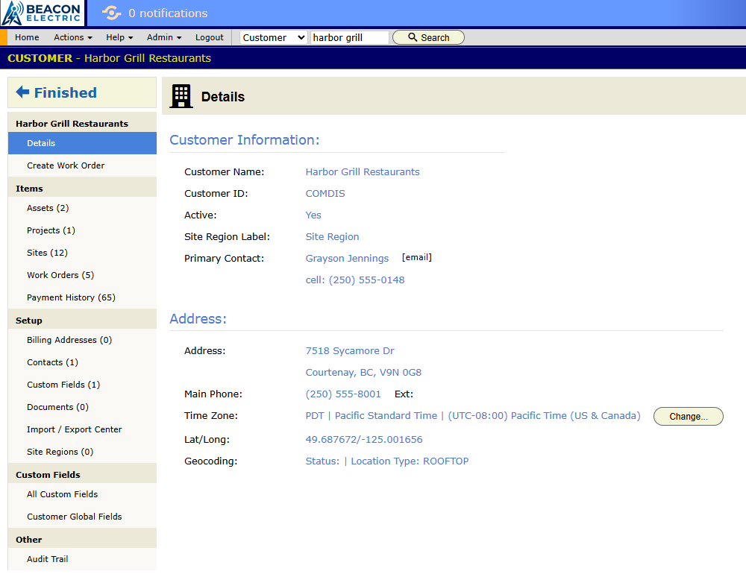Click contact name Grayson Jennings
The image size is (746, 574).
[347, 258]
